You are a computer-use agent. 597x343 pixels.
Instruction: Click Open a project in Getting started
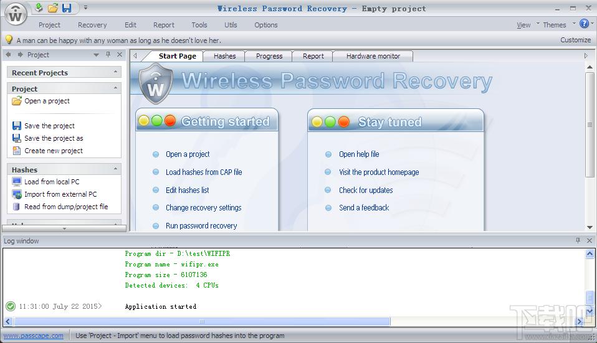(188, 154)
